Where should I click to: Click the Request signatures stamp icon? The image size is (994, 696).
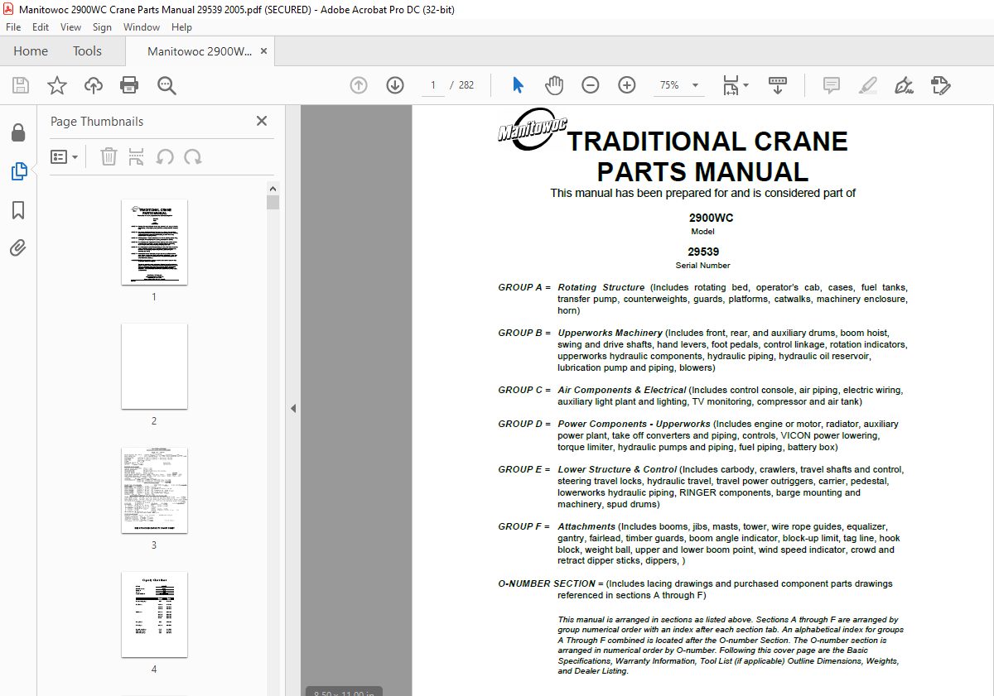pos(940,85)
